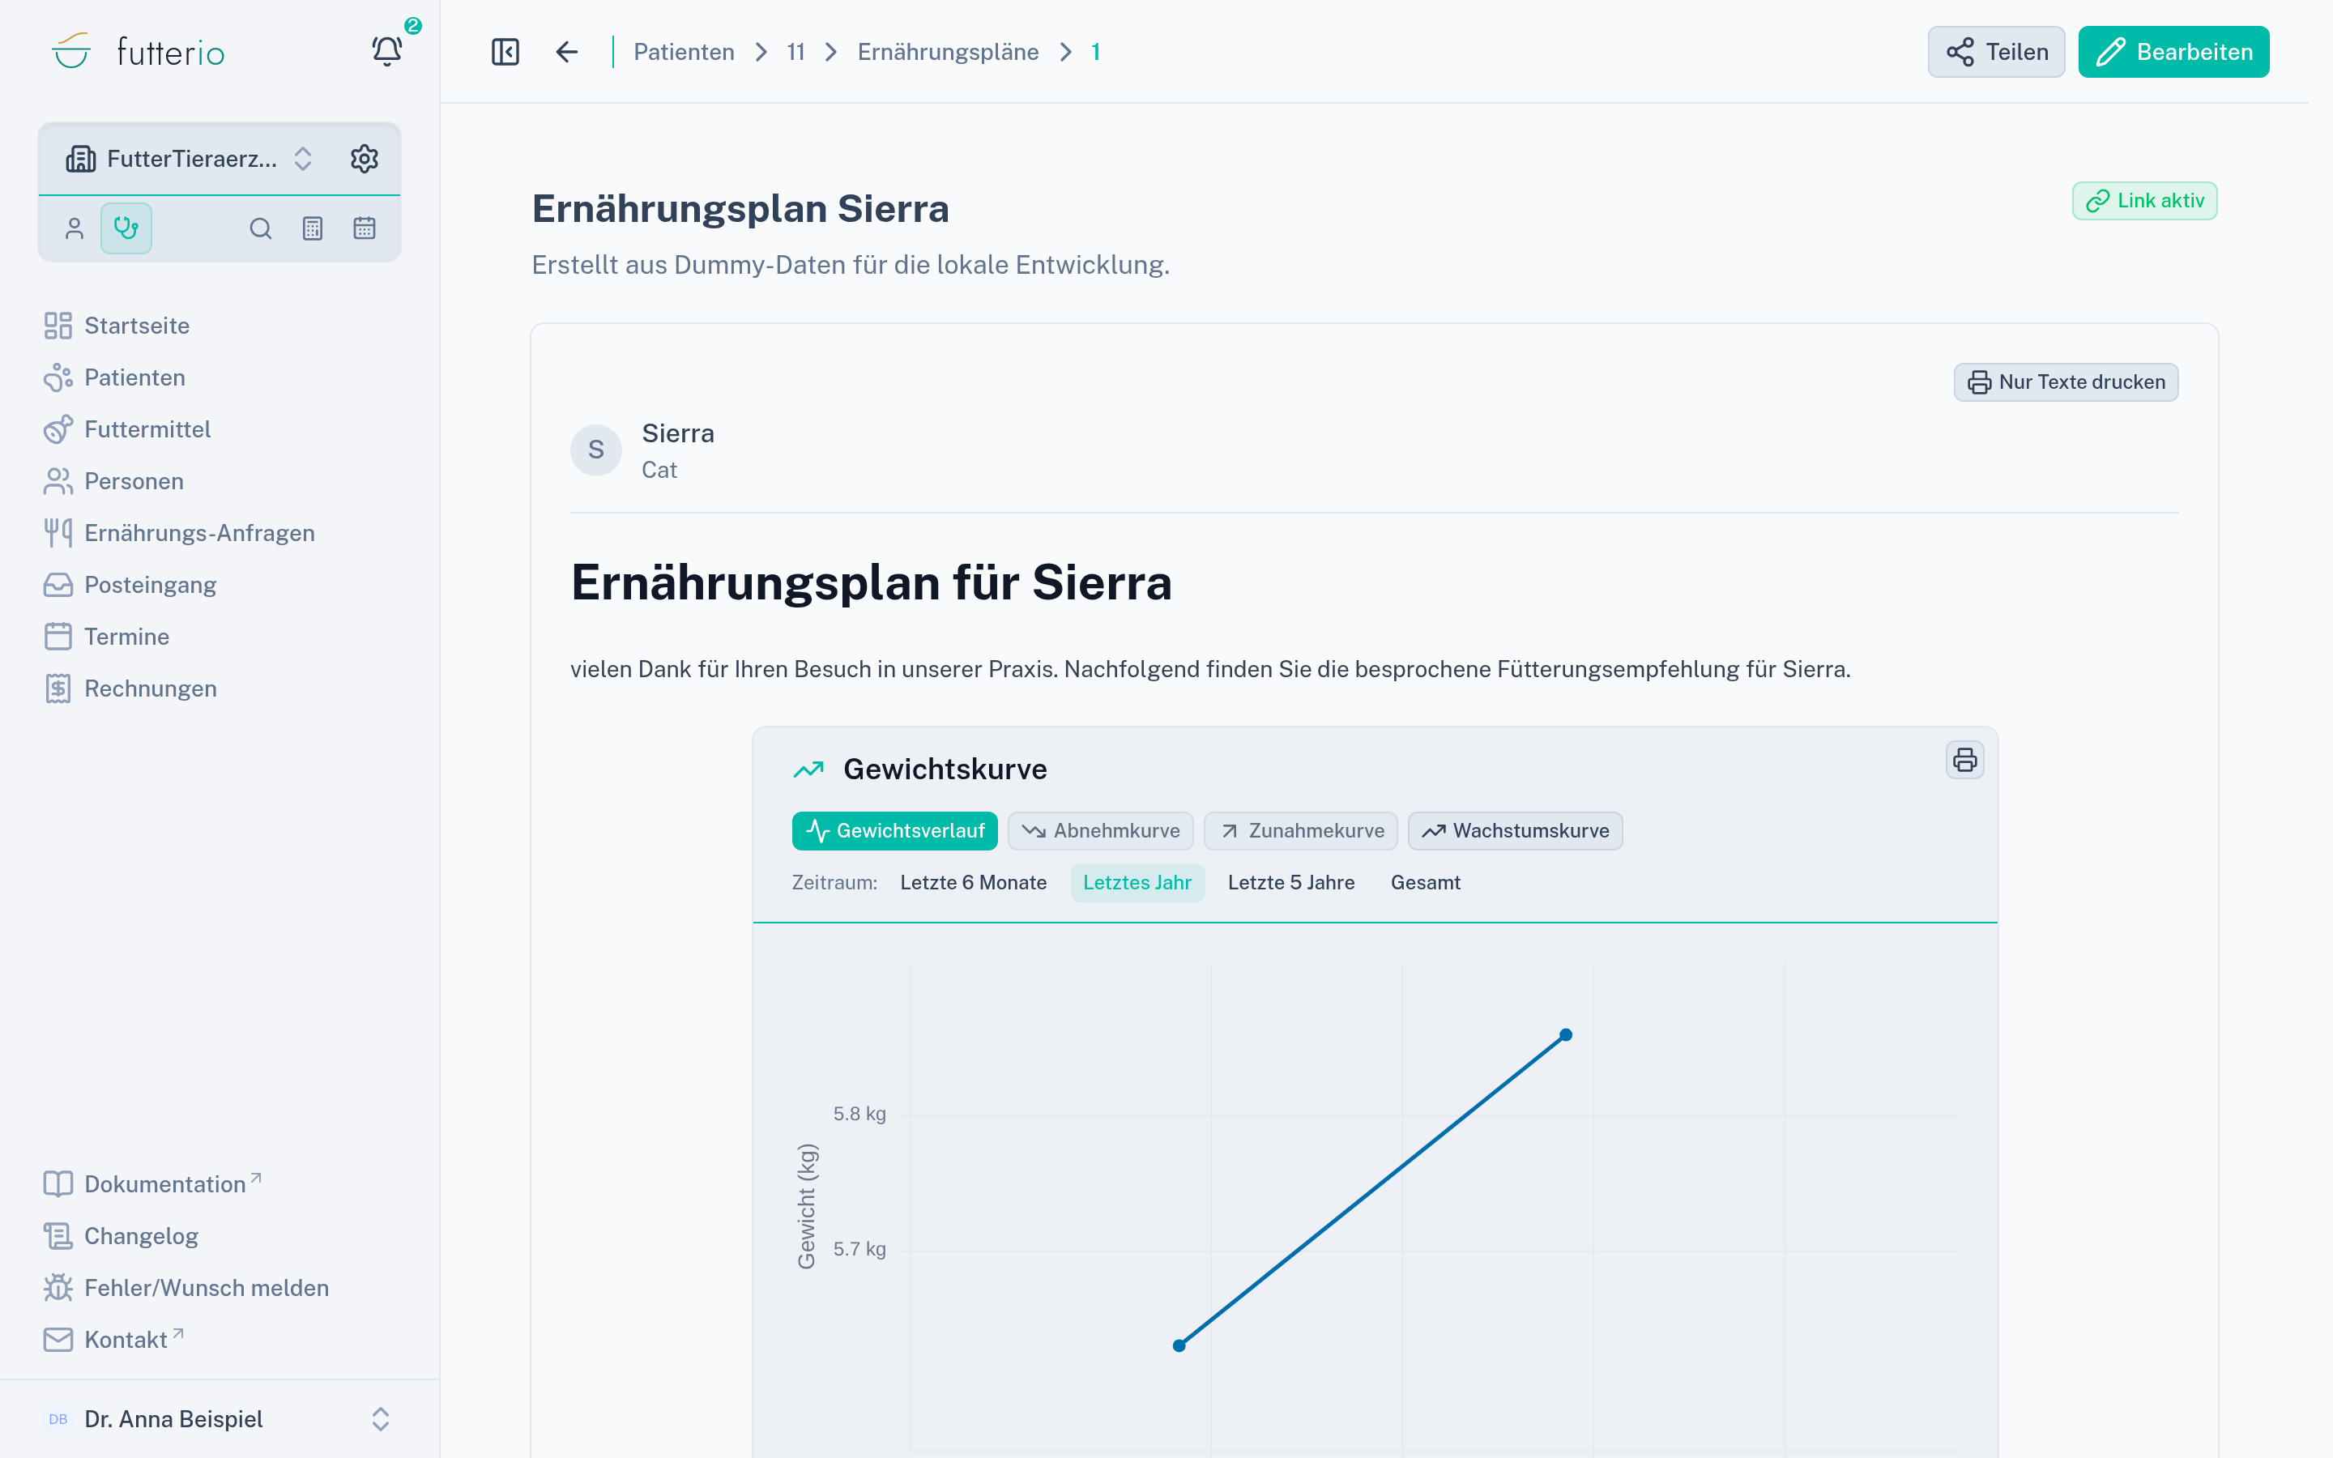Click the Gewichtskurve trend icon
Screen dimensions: 2333x1458
[808, 769]
